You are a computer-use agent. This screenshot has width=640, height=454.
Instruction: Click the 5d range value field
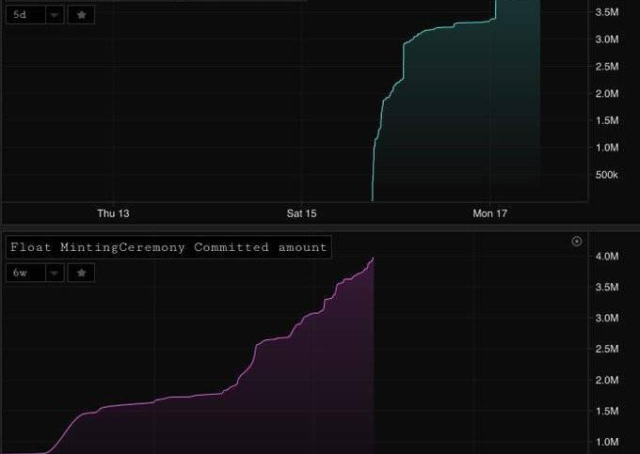[x=24, y=15]
